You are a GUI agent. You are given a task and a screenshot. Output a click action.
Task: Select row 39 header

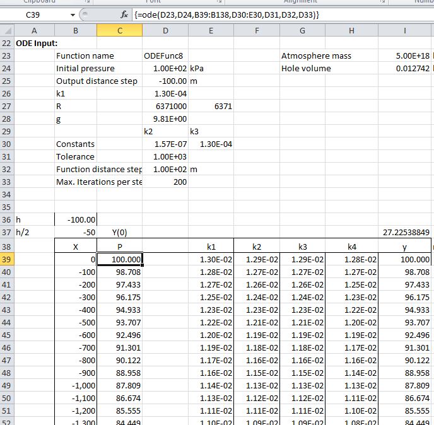point(6,259)
